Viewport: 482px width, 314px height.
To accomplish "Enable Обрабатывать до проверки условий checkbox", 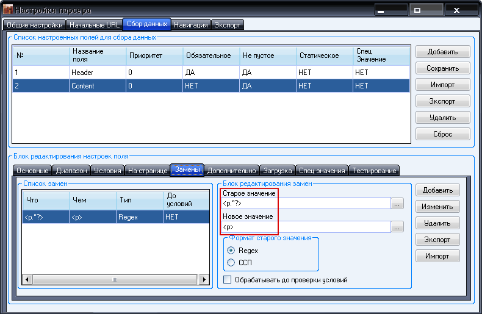I will coord(228,280).
